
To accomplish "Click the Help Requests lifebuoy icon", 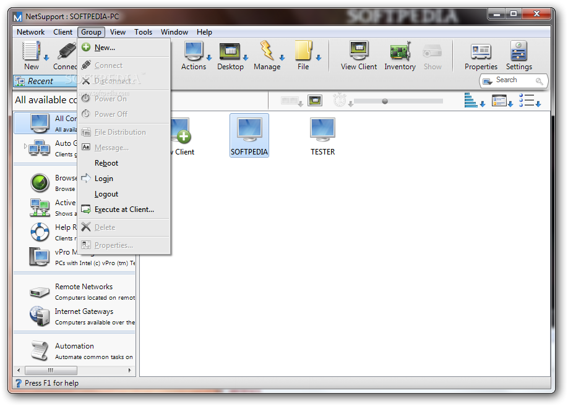I will pos(40,232).
